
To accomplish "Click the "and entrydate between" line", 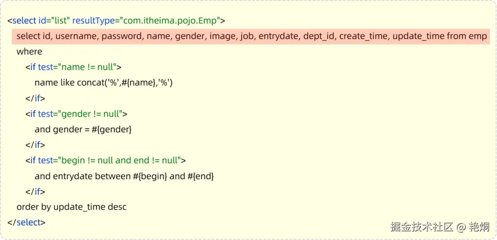I will (x=124, y=176).
